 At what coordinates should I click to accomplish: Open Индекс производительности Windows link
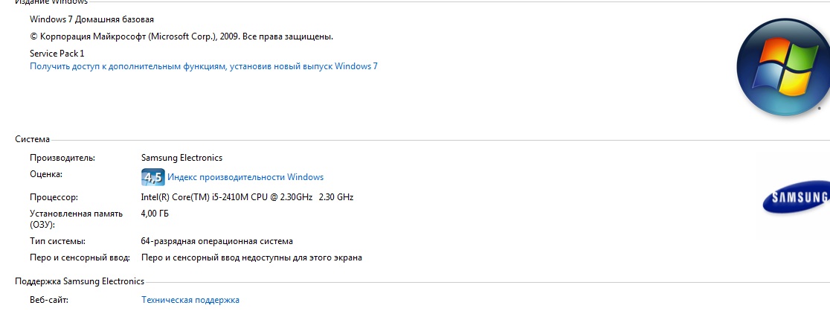tap(245, 177)
